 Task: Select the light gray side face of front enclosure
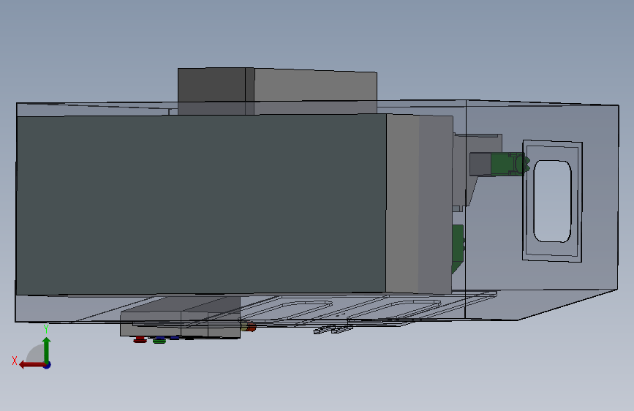[419, 204]
